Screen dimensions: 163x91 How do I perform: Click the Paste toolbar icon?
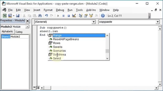point(35,16)
